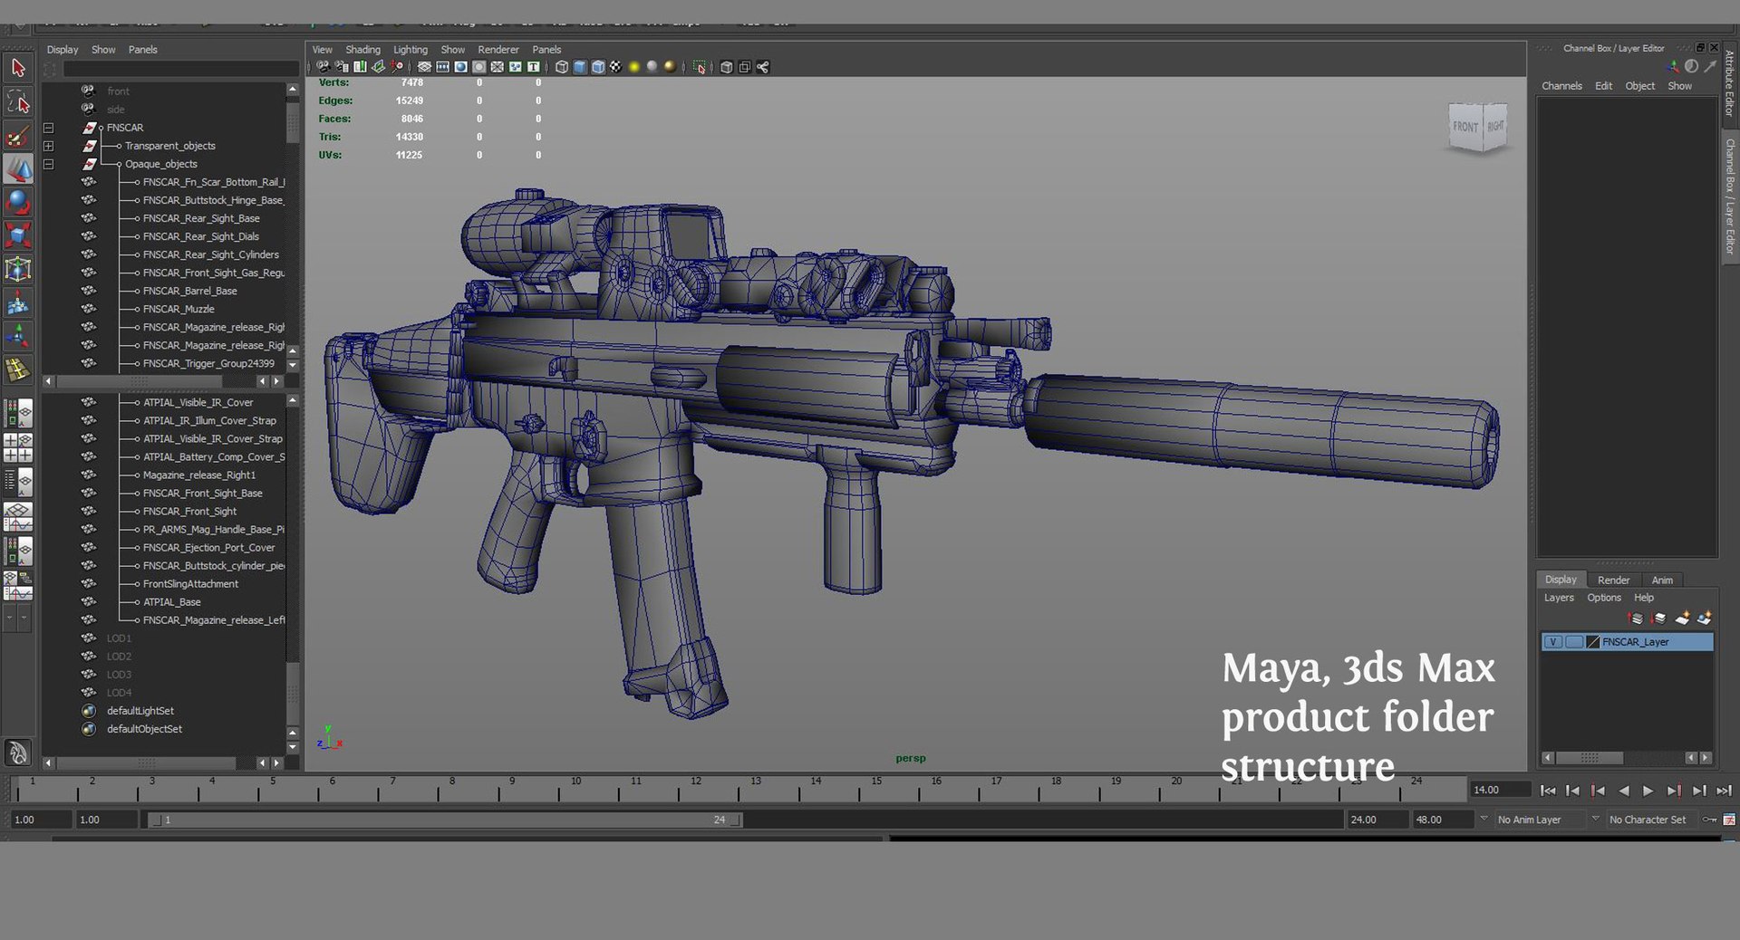Go to start of playback range
Screen dimensions: 1740x940
tap(1548, 791)
